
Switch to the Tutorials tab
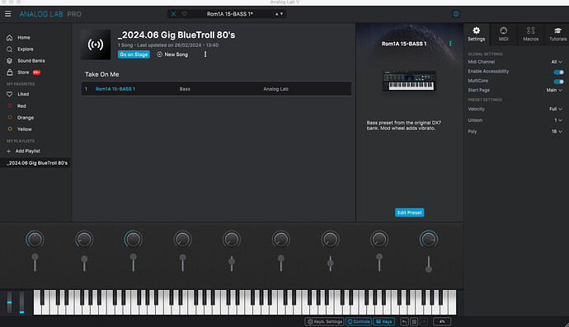click(557, 34)
